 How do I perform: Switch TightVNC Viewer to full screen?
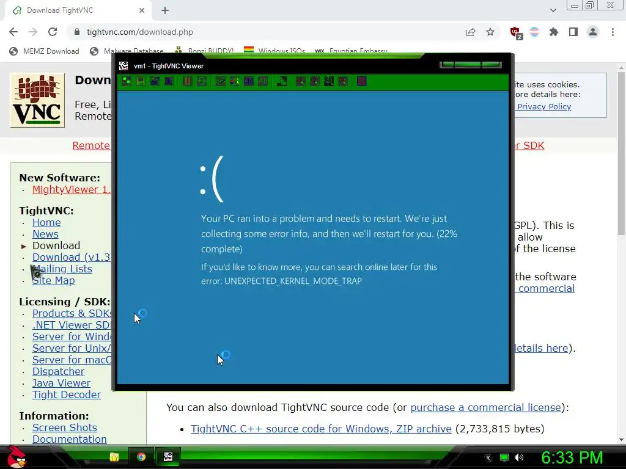[x=362, y=81]
